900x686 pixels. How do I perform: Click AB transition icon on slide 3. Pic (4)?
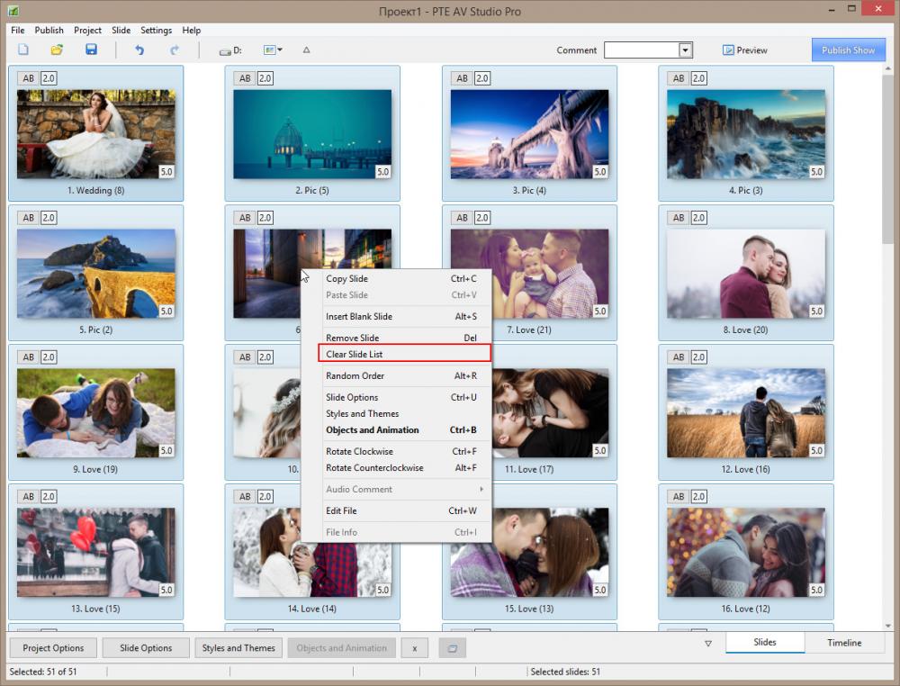[462, 78]
